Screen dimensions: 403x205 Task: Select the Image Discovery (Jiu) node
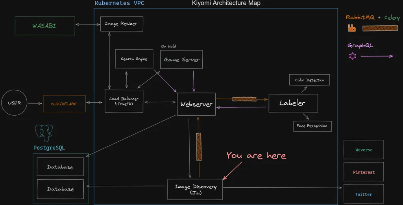pos(195,189)
